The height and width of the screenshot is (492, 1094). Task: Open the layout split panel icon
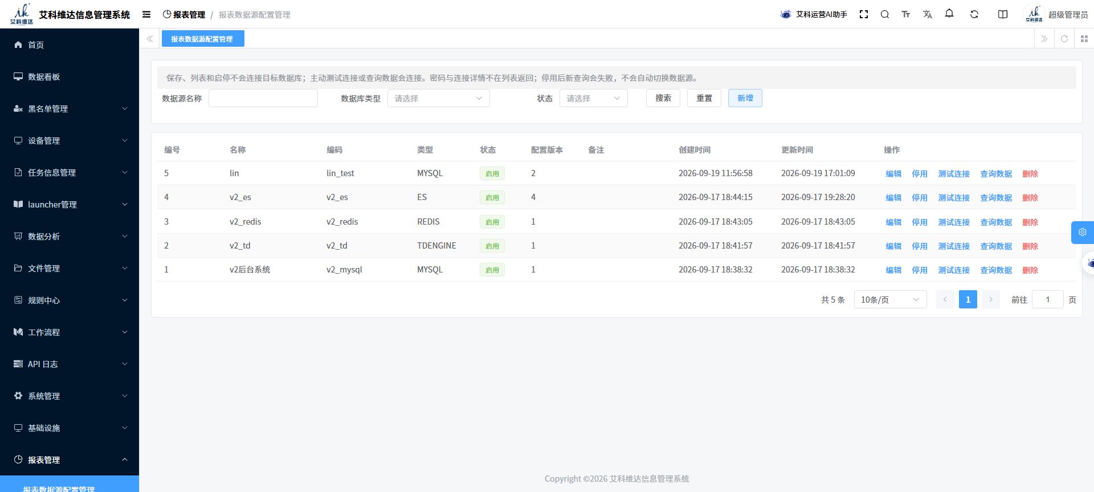[x=1003, y=14]
